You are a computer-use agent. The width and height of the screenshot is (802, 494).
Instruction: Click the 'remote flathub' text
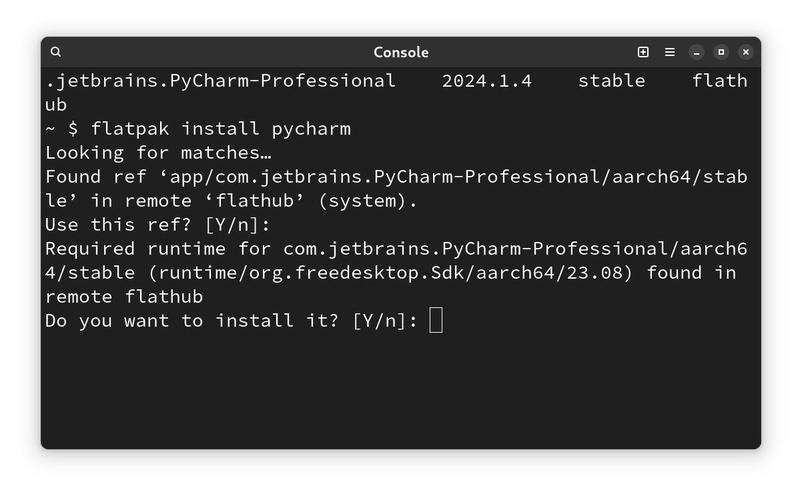point(124,296)
